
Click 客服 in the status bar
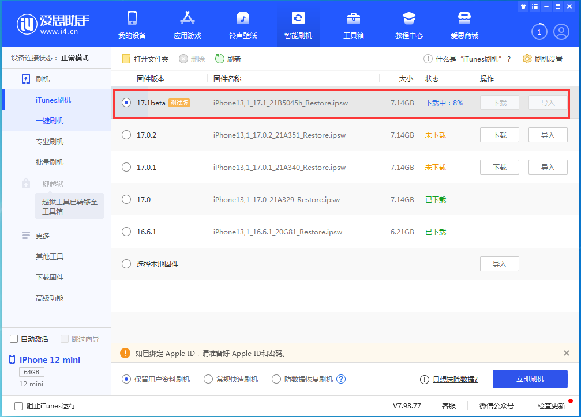tap(449, 406)
